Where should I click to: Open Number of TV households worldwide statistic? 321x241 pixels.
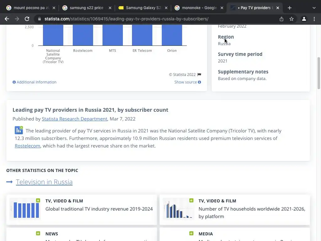click(x=252, y=212)
